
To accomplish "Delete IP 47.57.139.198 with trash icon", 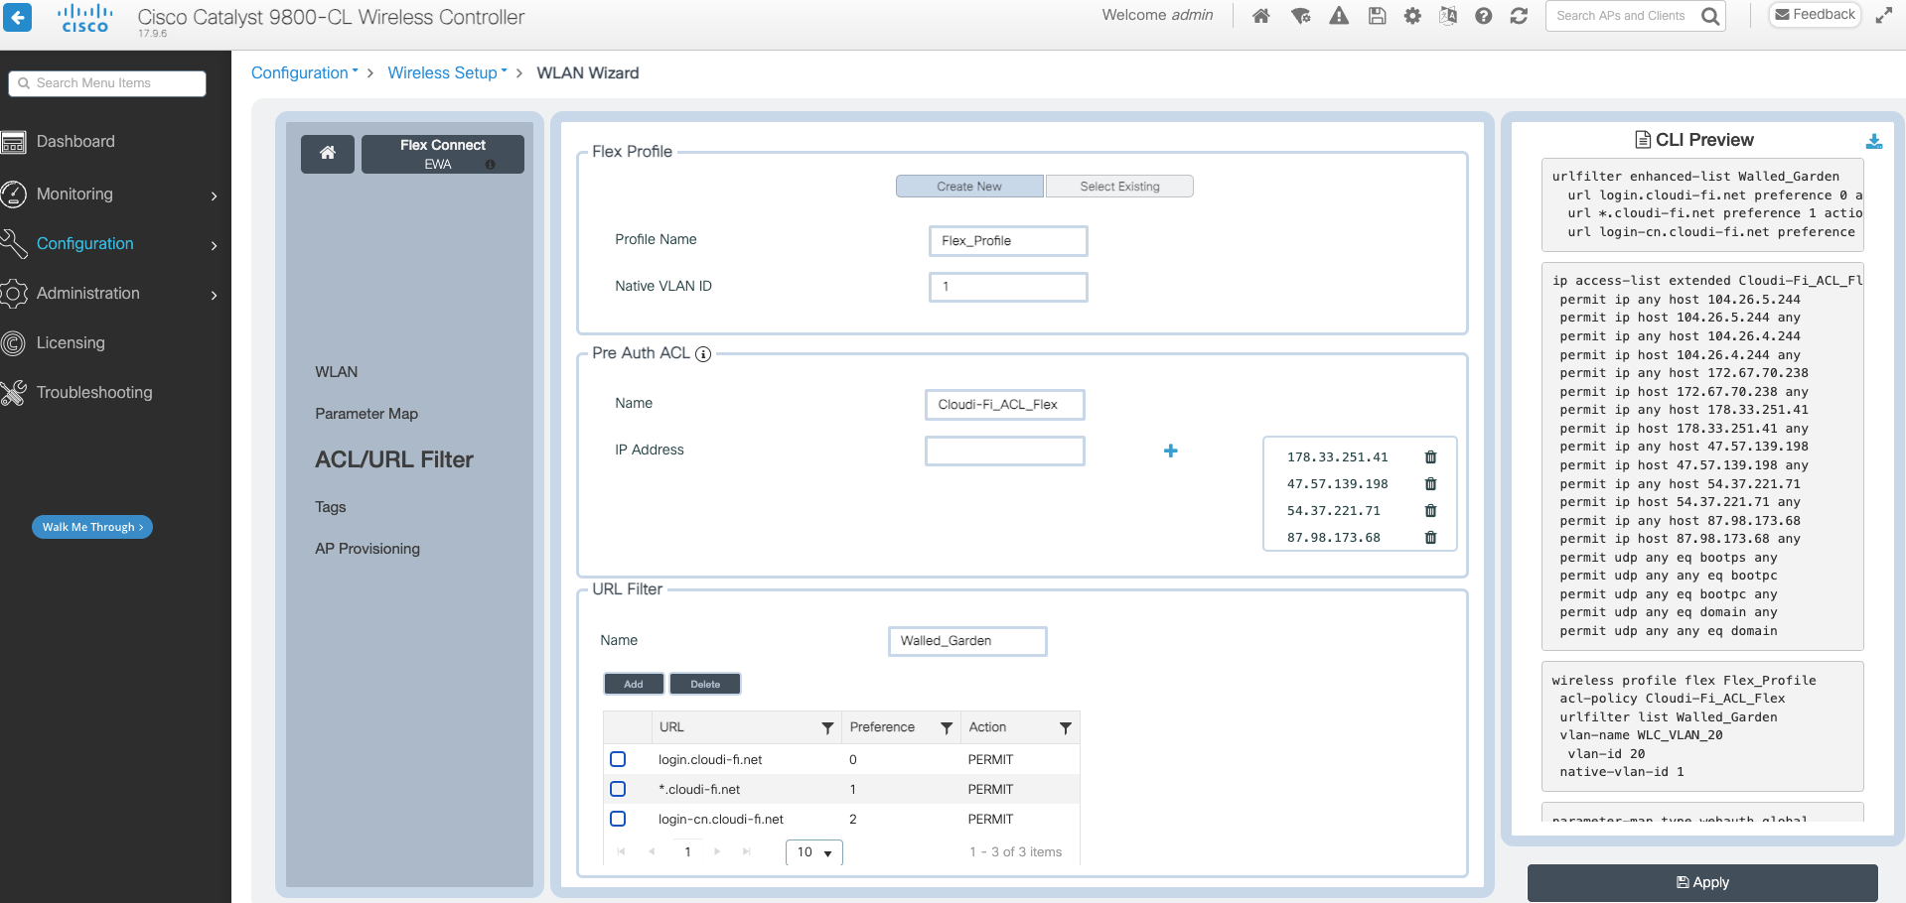I will tap(1430, 484).
